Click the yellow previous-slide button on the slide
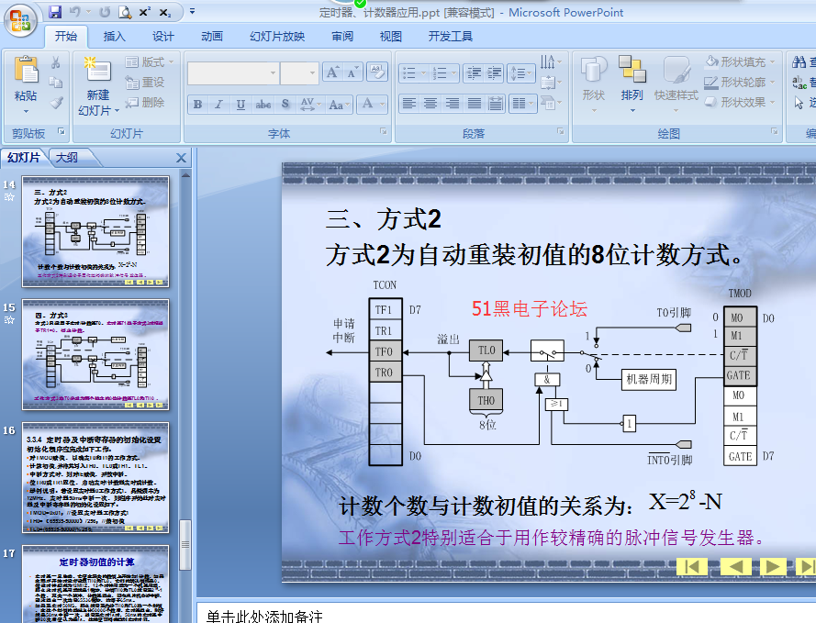Viewport: 816px width, 623px height. 735,567
